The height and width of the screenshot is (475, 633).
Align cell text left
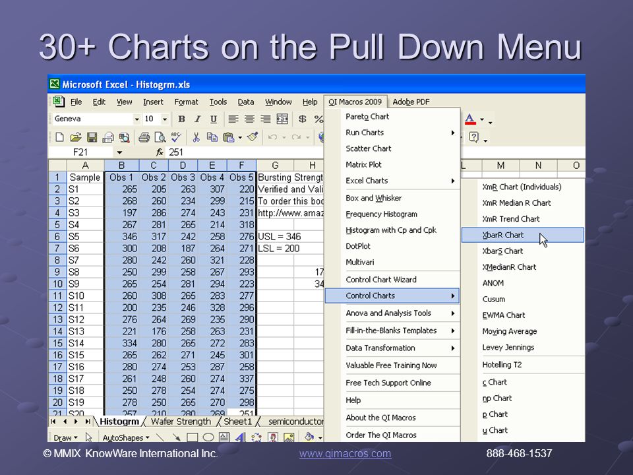pos(233,119)
